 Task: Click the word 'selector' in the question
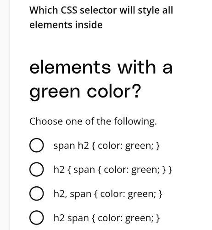tap(98, 11)
